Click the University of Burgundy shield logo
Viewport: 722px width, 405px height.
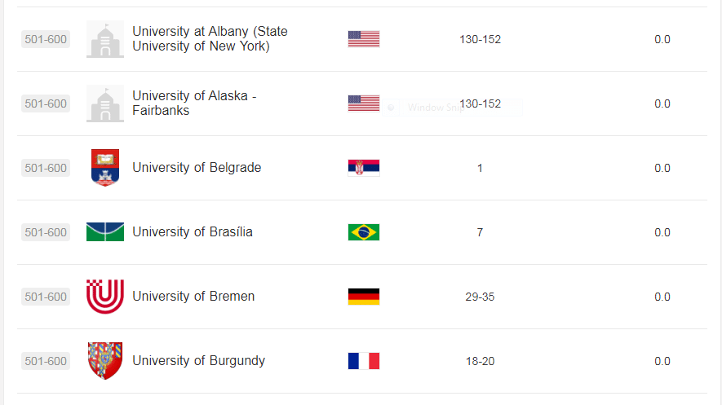click(x=105, y=361)
